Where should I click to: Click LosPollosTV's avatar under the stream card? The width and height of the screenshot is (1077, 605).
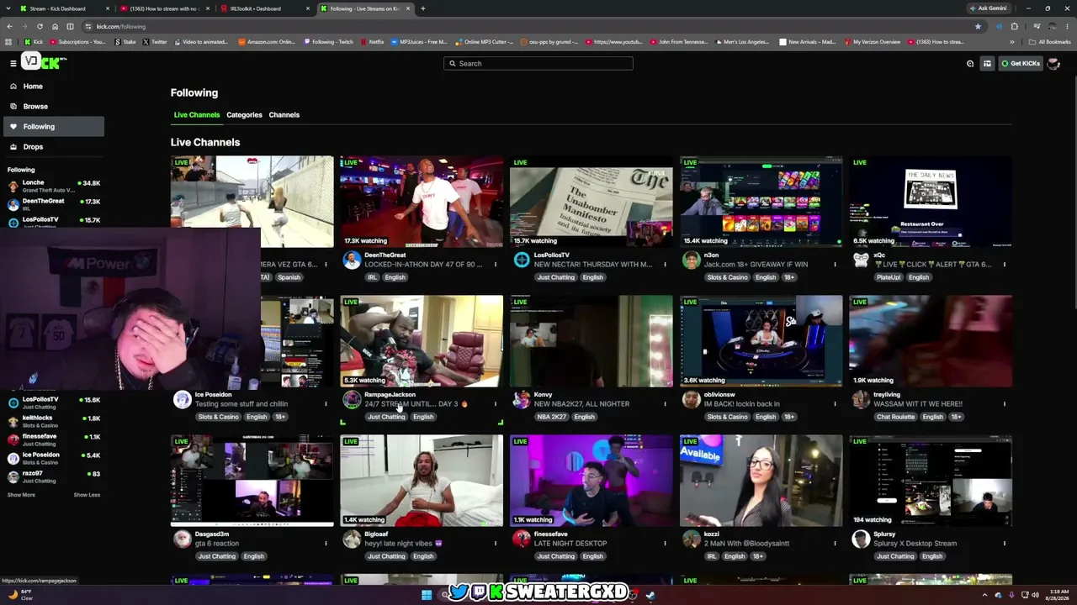(x=522, y=260)
